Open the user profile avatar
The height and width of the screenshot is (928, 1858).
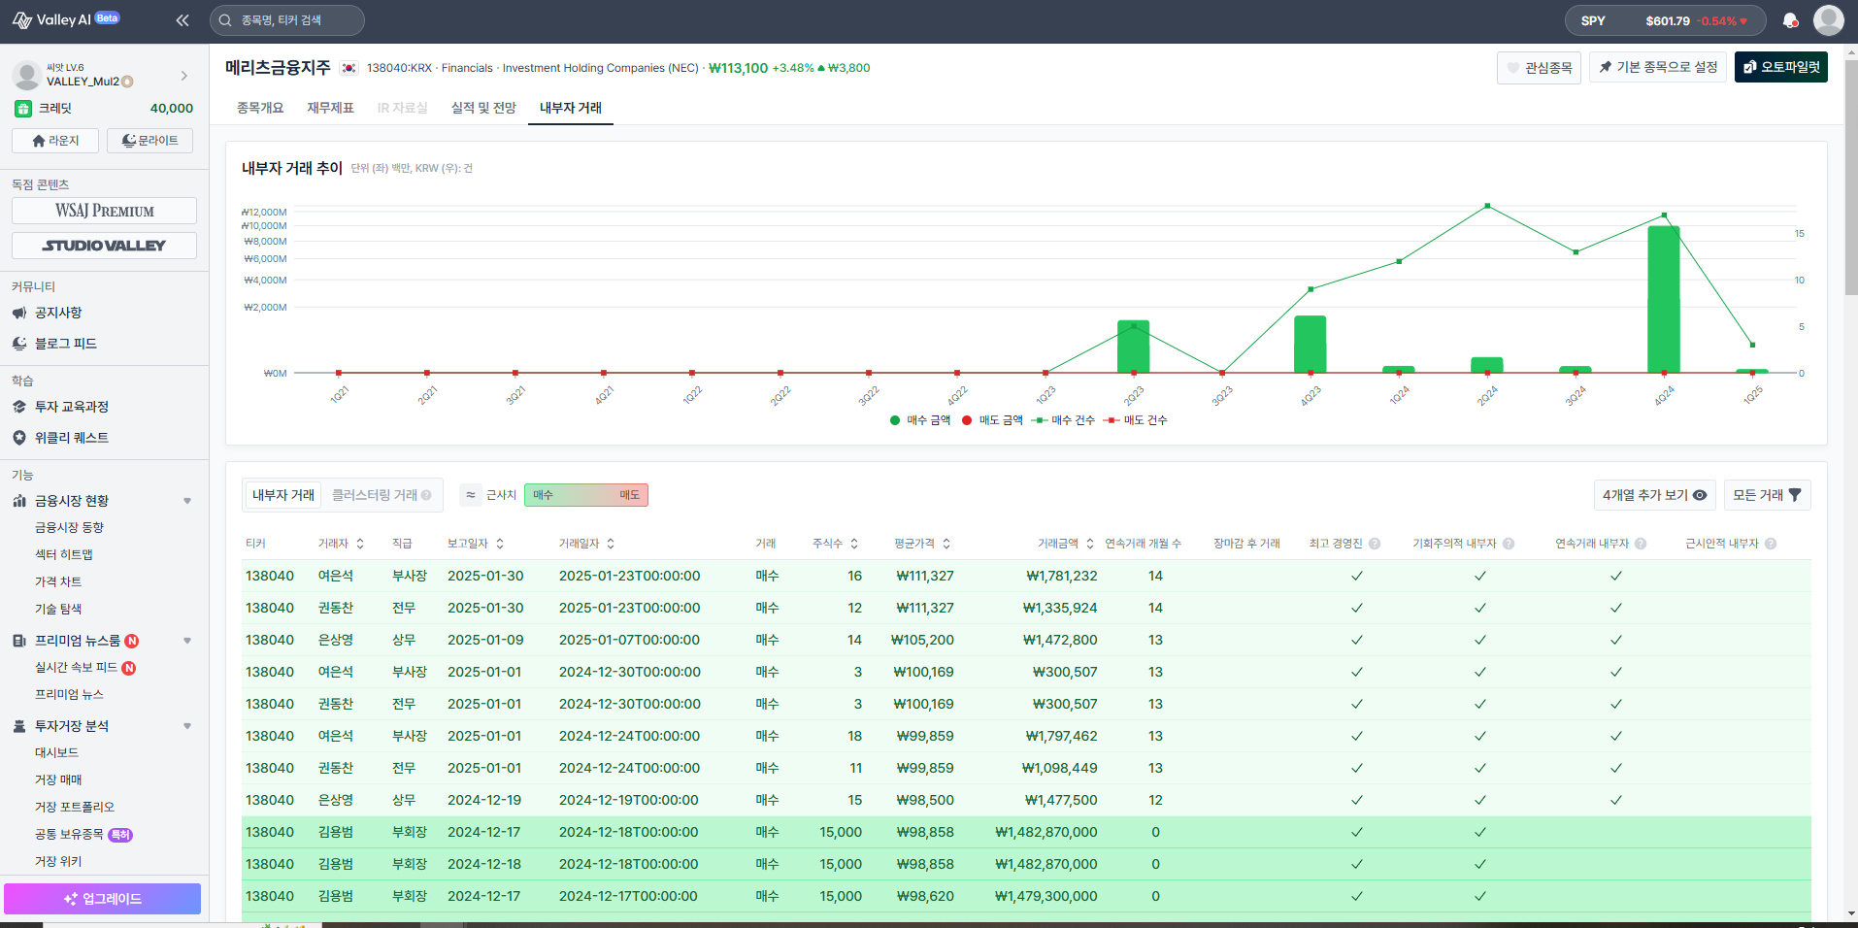coord(1828,20)
